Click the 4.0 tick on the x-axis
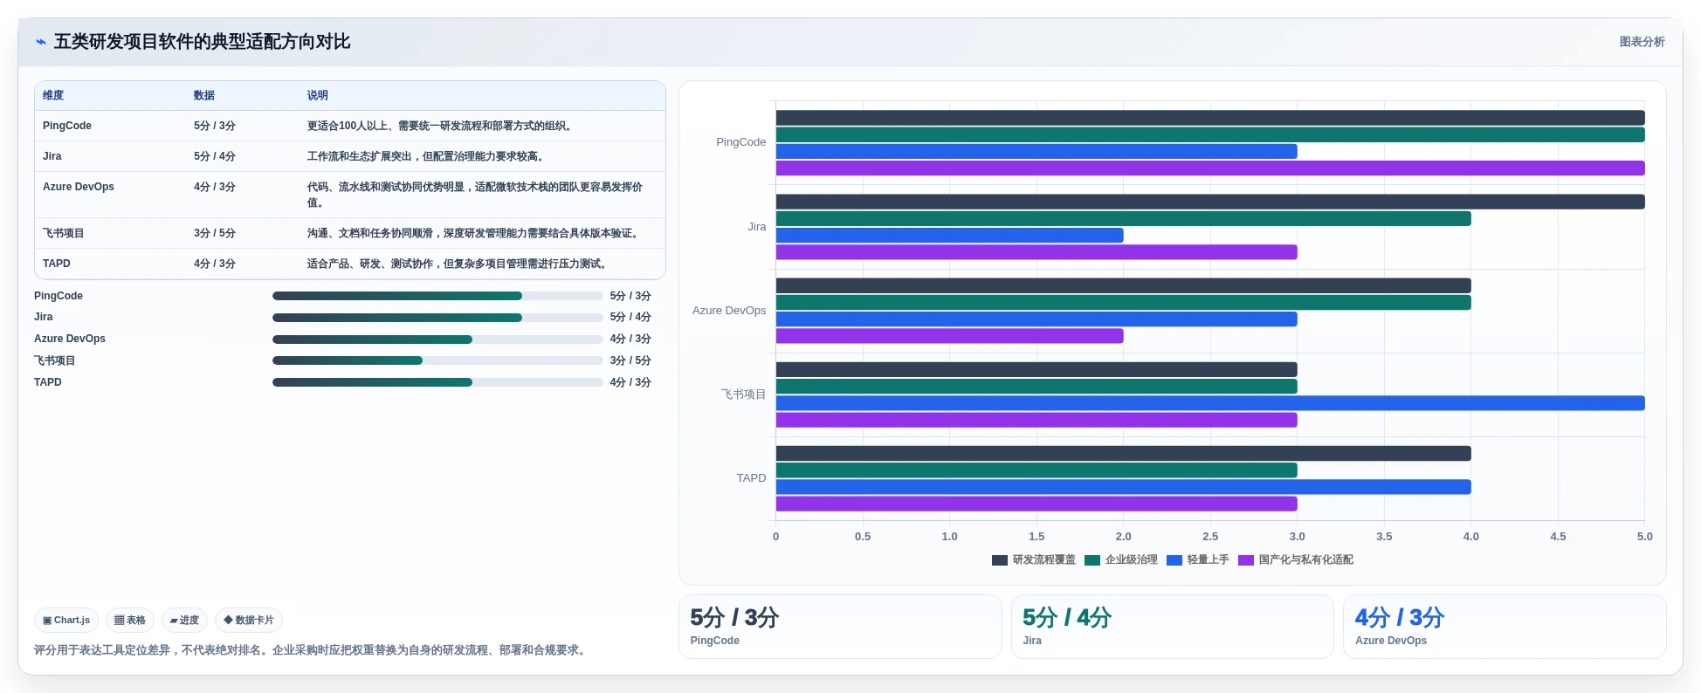 1471,537
